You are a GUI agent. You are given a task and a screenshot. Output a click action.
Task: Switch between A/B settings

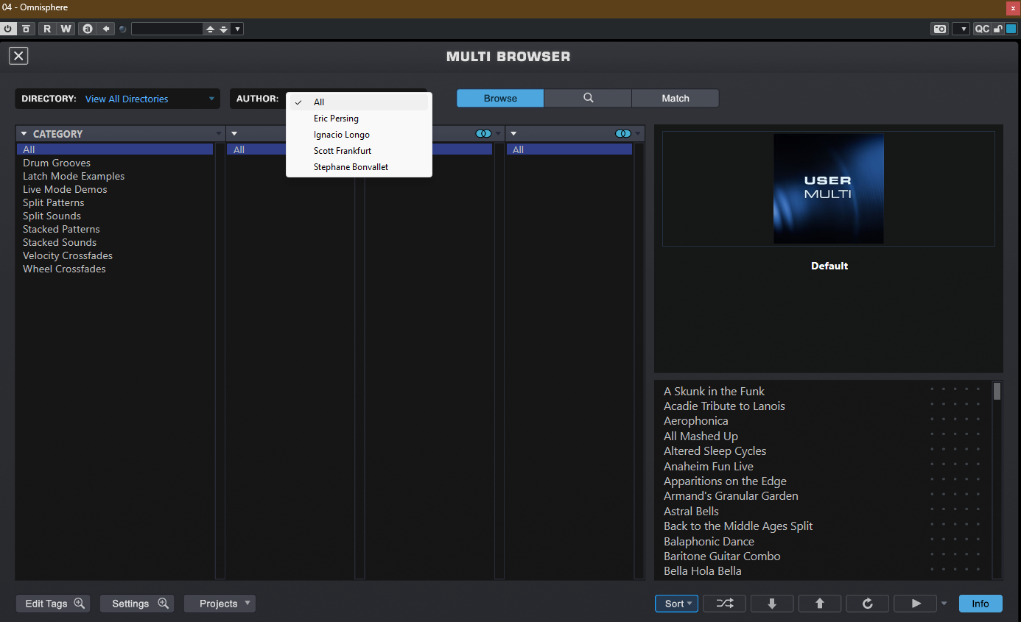[88, 29]
